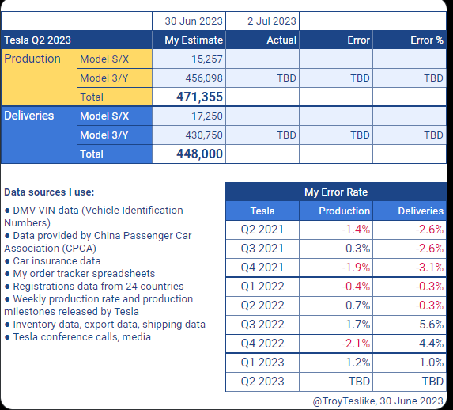Click the 'Data sources I use:' heading
Image resolution: width=453 pixels, height=410 pixels.
pyautogui.click(x=49, y=192)
